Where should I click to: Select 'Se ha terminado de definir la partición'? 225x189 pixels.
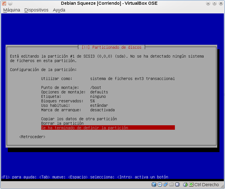108,128
